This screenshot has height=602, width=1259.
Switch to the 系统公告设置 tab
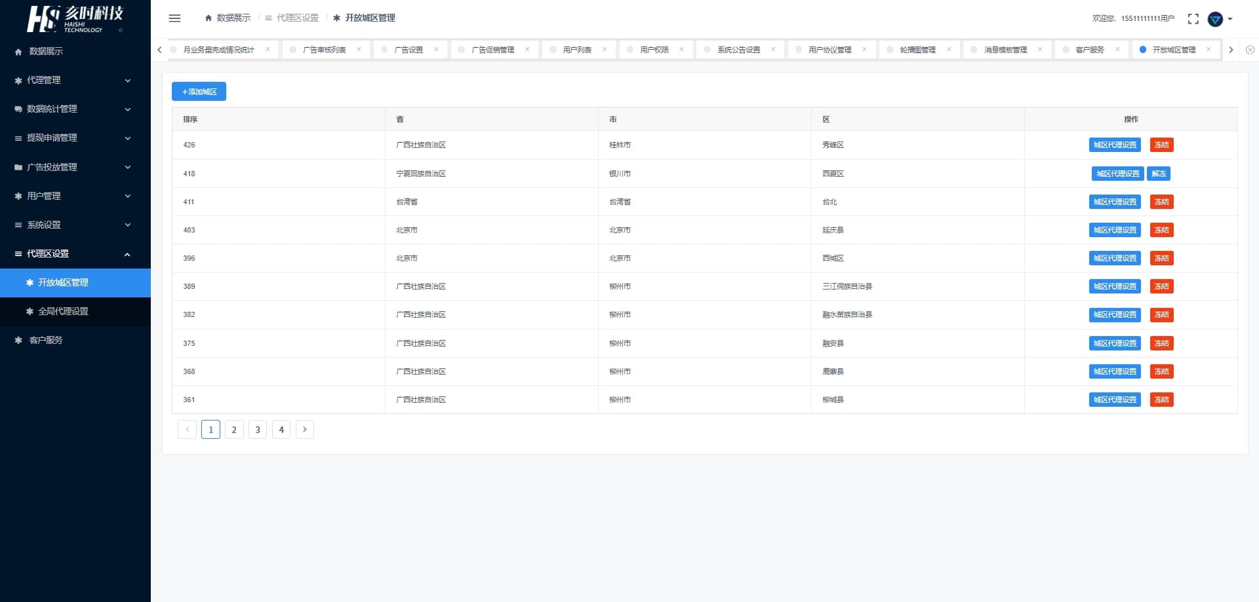tap(739, 50)
